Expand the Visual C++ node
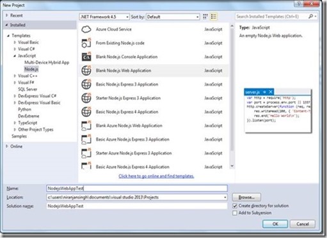 [15, 76]
